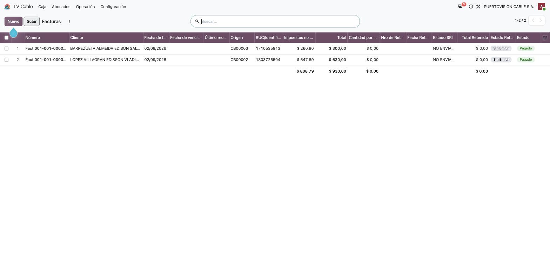Click the Subir button
This screenshot has height=270, width=550.
32,21
